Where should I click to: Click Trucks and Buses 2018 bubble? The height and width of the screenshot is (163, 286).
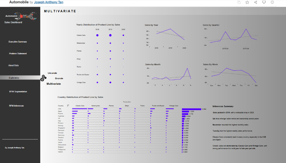[97, 75]
